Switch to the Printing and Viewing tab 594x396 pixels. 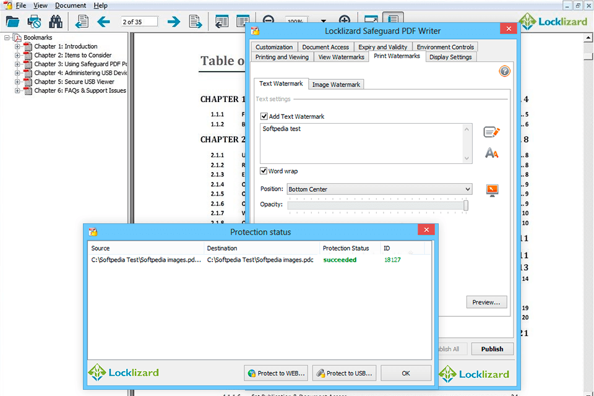[282, 57]
